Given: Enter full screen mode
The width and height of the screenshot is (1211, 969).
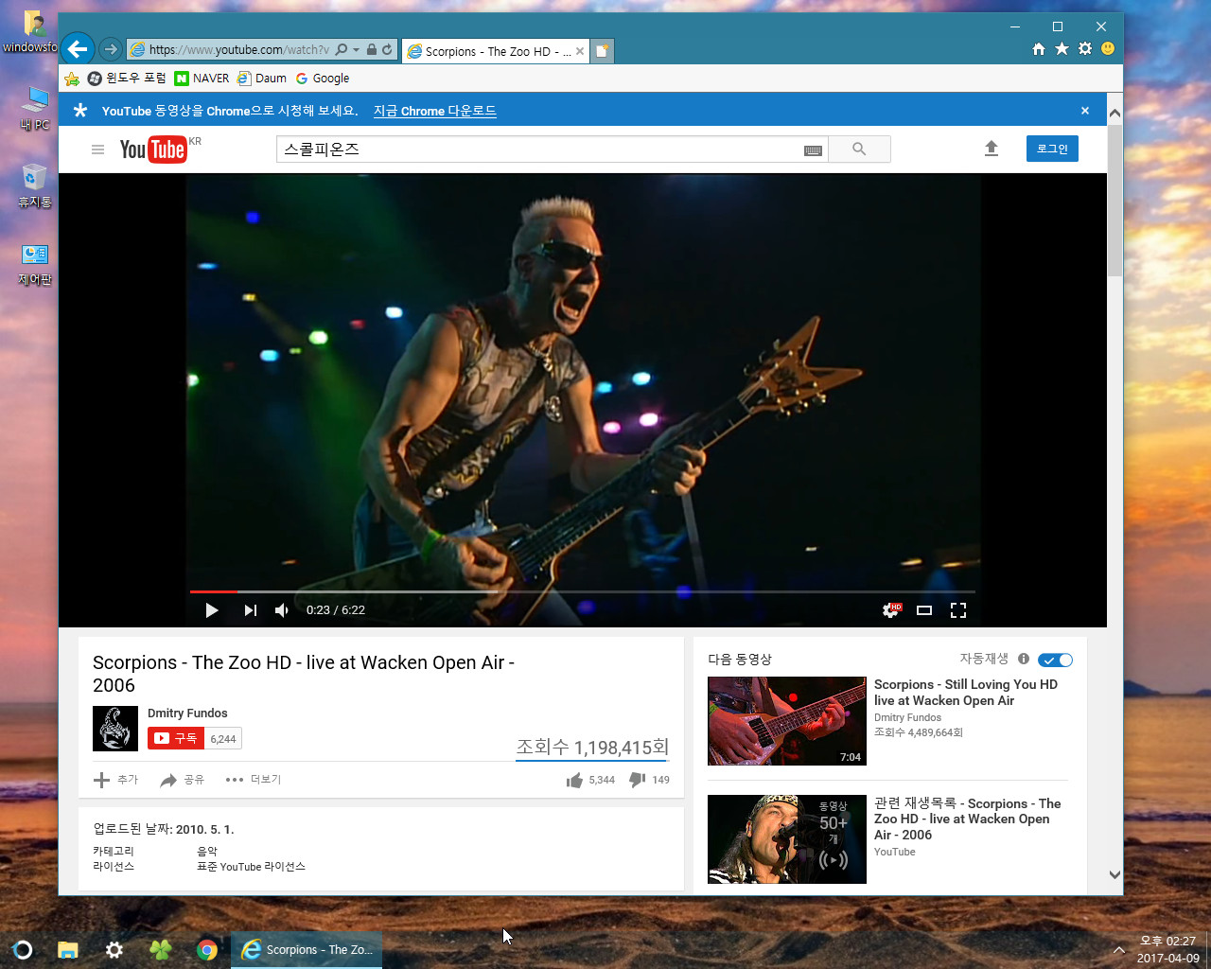Looking at the screenshot, I should (x=958, y=610).
